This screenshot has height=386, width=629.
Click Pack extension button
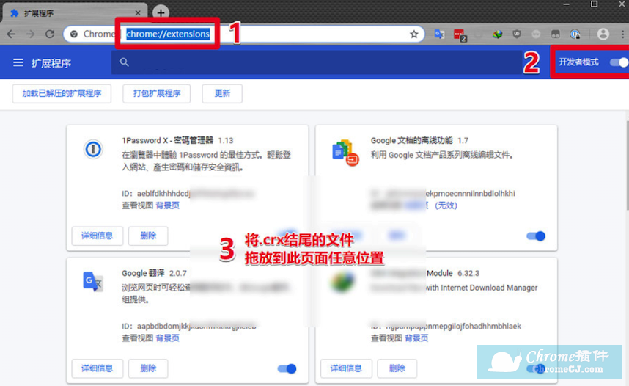[x=156, y=94]
